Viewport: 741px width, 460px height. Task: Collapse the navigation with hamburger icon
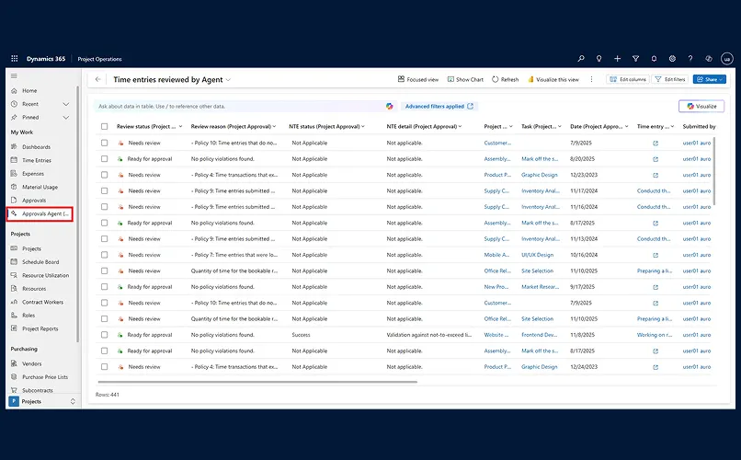[14, 76]
